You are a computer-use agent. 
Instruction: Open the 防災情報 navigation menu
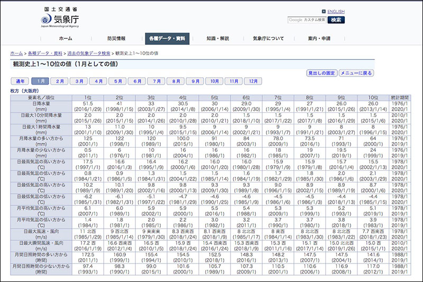116,39
